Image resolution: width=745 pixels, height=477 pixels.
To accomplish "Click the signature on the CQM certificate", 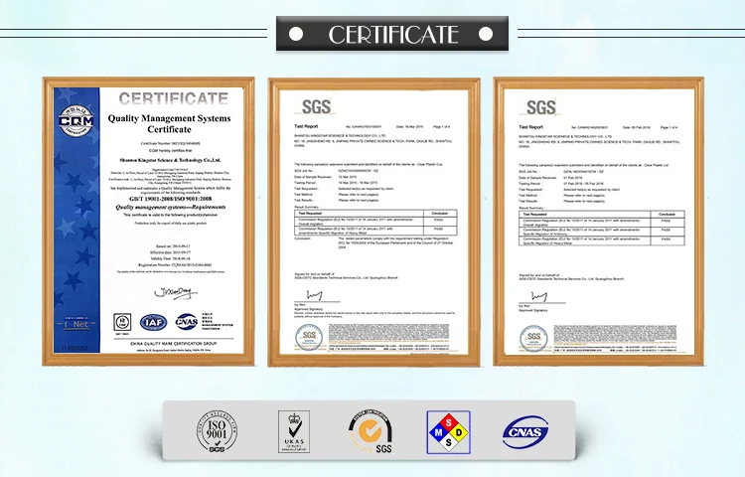I will click(x=175, y=293).
